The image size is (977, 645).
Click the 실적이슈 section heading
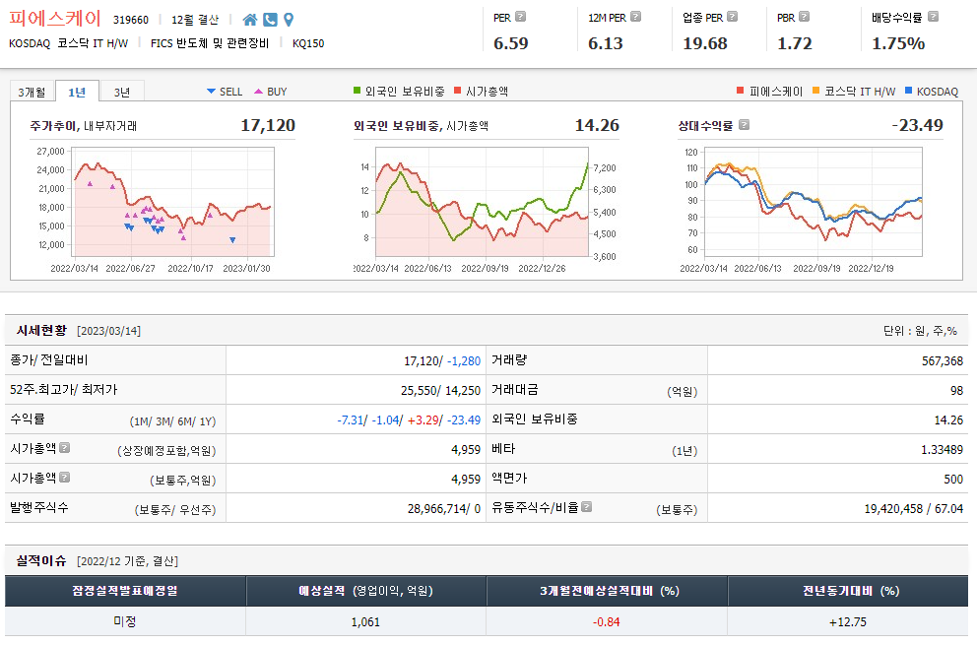click(41, 561)
